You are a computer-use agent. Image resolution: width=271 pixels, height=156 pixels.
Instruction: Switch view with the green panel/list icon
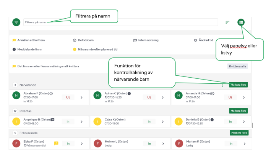coord(241,22)
